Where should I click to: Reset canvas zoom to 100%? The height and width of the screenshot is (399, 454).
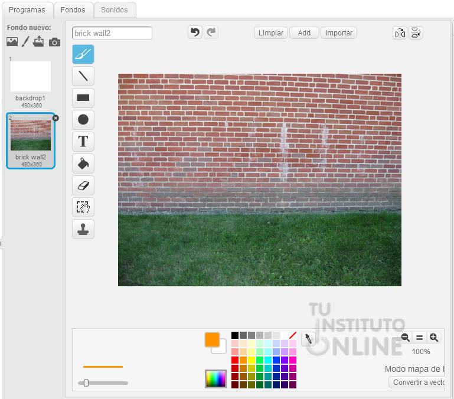point(419,338)
